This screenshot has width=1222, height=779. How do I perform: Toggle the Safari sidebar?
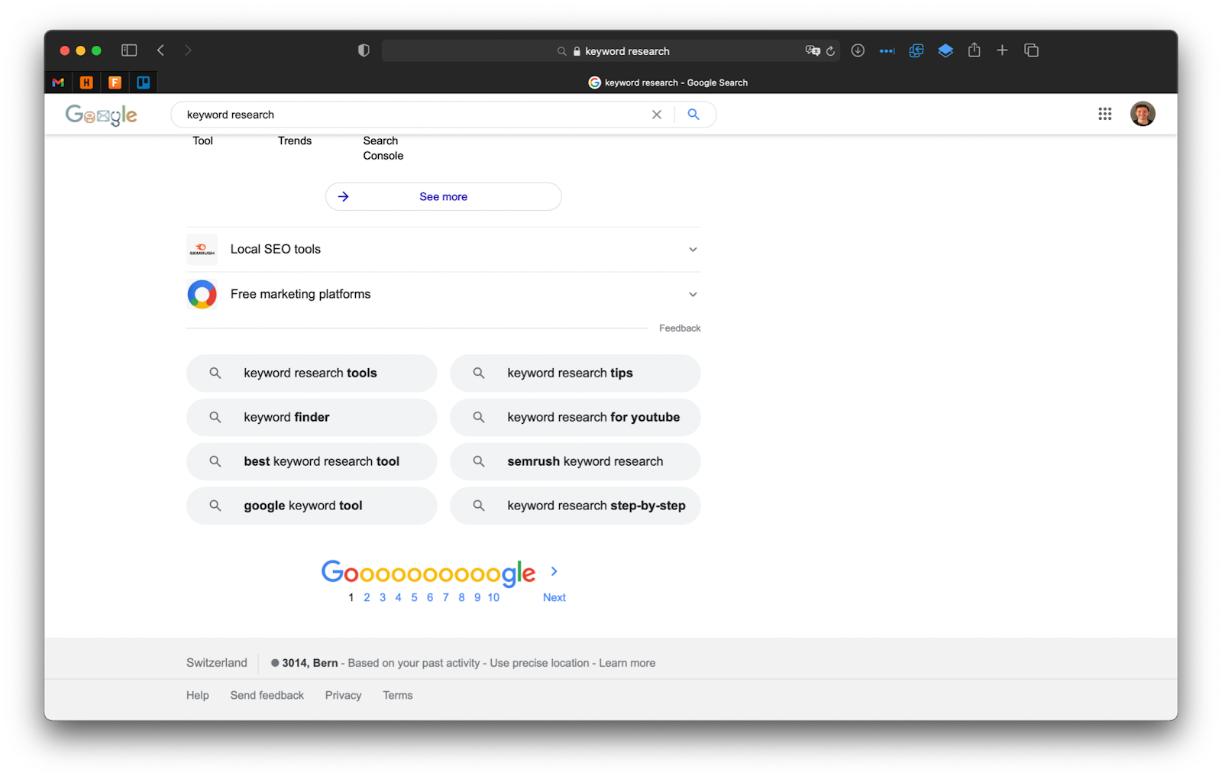129,50
